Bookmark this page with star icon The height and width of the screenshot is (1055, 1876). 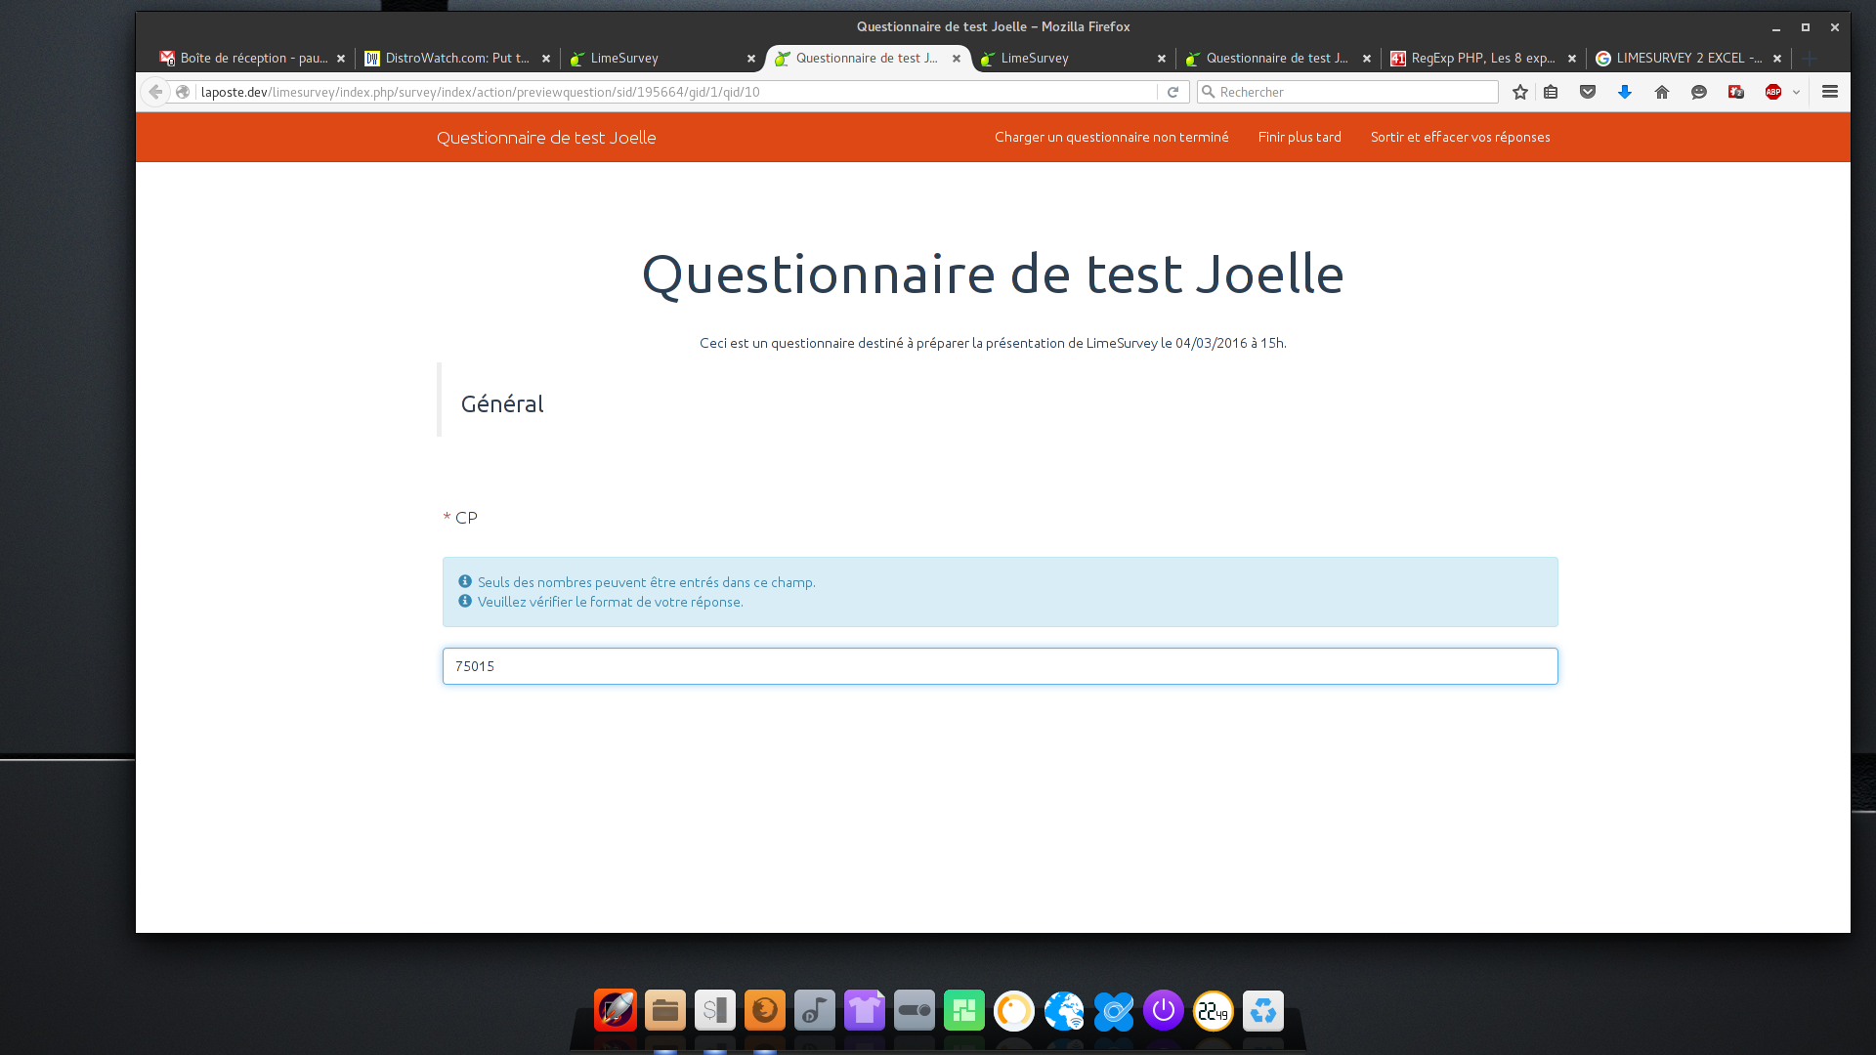(x=1519, y=92)
